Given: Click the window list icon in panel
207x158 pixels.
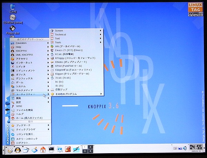Looking at the screenshot, I should pos(26,150).
